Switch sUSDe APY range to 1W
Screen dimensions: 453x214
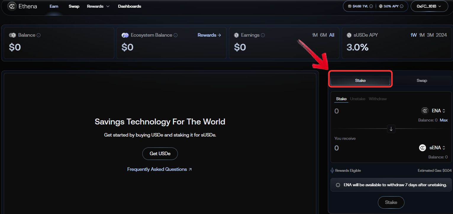point(414,35)
